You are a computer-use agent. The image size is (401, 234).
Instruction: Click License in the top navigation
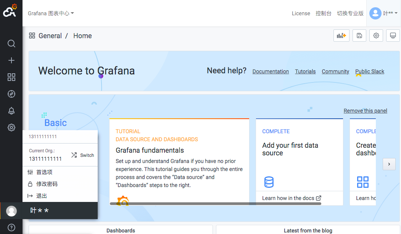[301, 13]
